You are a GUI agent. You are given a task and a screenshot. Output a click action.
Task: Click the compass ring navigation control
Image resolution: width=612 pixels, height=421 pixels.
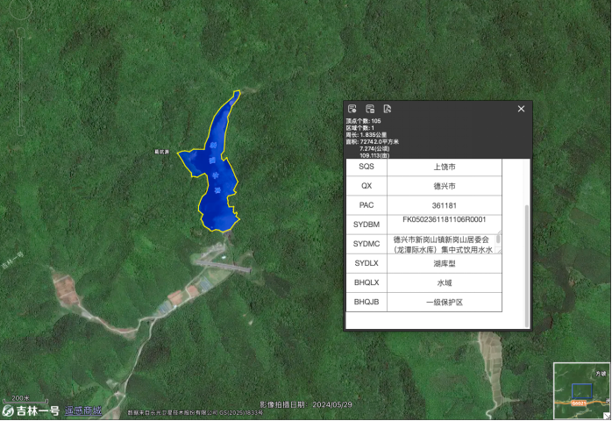point(21,9)
